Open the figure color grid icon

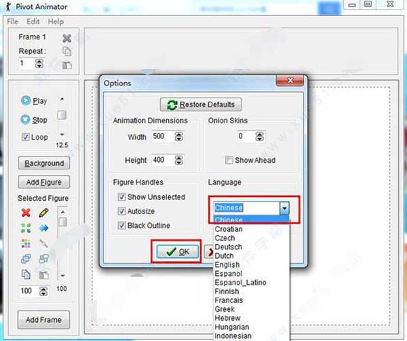coord(26,243)
